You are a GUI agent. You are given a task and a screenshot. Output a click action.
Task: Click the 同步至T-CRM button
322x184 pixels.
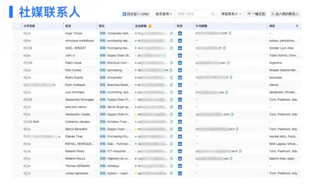136,14
